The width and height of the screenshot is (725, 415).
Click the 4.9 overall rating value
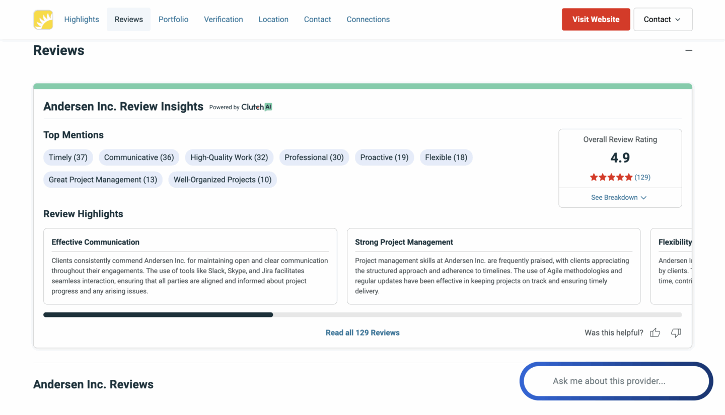tap(620, 157)
